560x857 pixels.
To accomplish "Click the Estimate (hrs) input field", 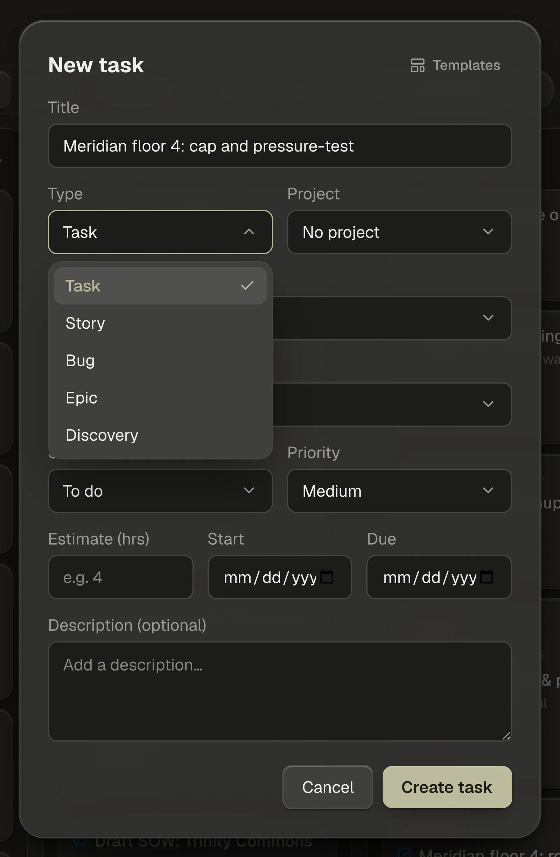I will (x=121, y=577).
